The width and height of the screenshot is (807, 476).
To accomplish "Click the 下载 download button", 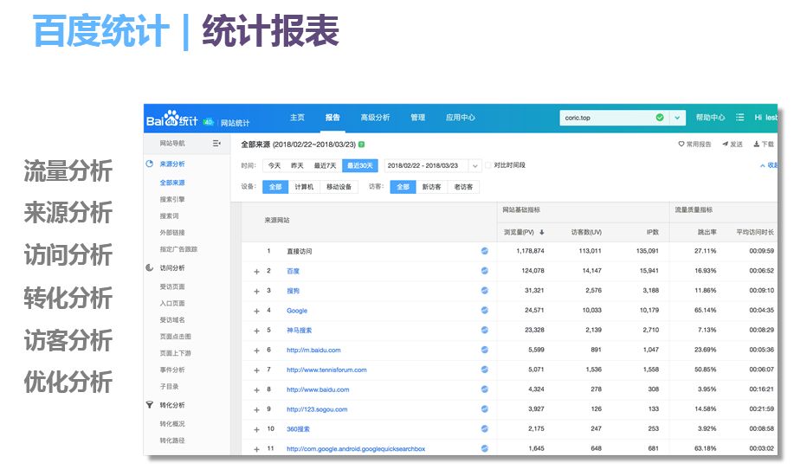I will click(x=764, y=144).
